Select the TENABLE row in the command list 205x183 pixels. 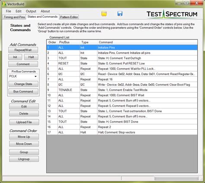point(122,90)
